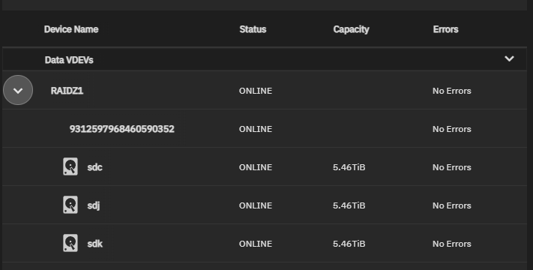The image size is (533, 270).
Task: Collapse the RAIDZ1 vdev with round chevron
Action: [x=18, y=90]
